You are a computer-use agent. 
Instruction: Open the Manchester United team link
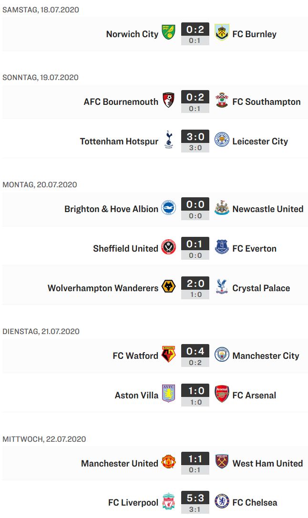tap(119, 463)
